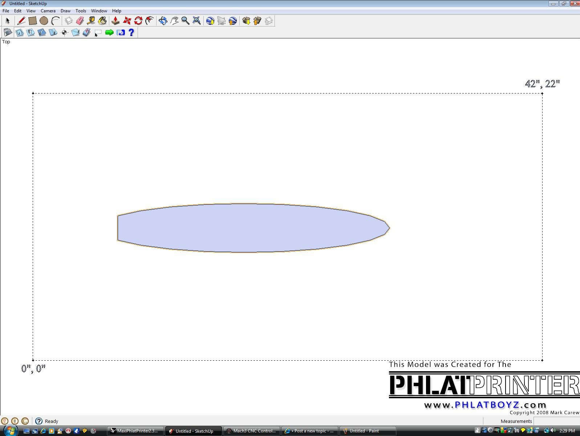Open the Tools menu
Image resolution: width=580 pixels, height=436 pixels.
pos(81,11)
